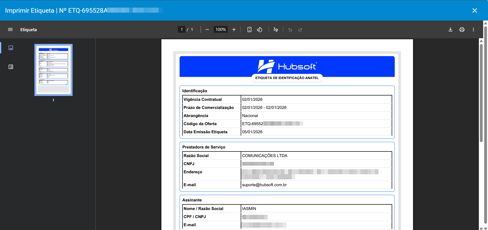Click the zoom percentage field showing 100%
The height and width of the screenshot is (230, 488).
point(220,29)
